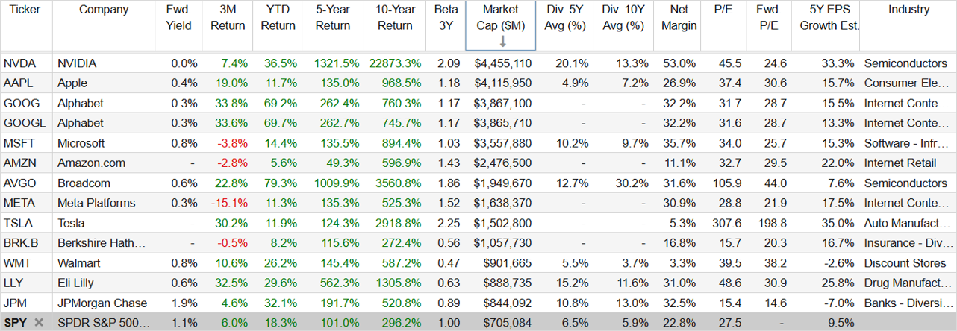The height and width of the screenshot is (331, 957).
Task: Select Meta 3M return -15.1%
Action: point(229,203)
